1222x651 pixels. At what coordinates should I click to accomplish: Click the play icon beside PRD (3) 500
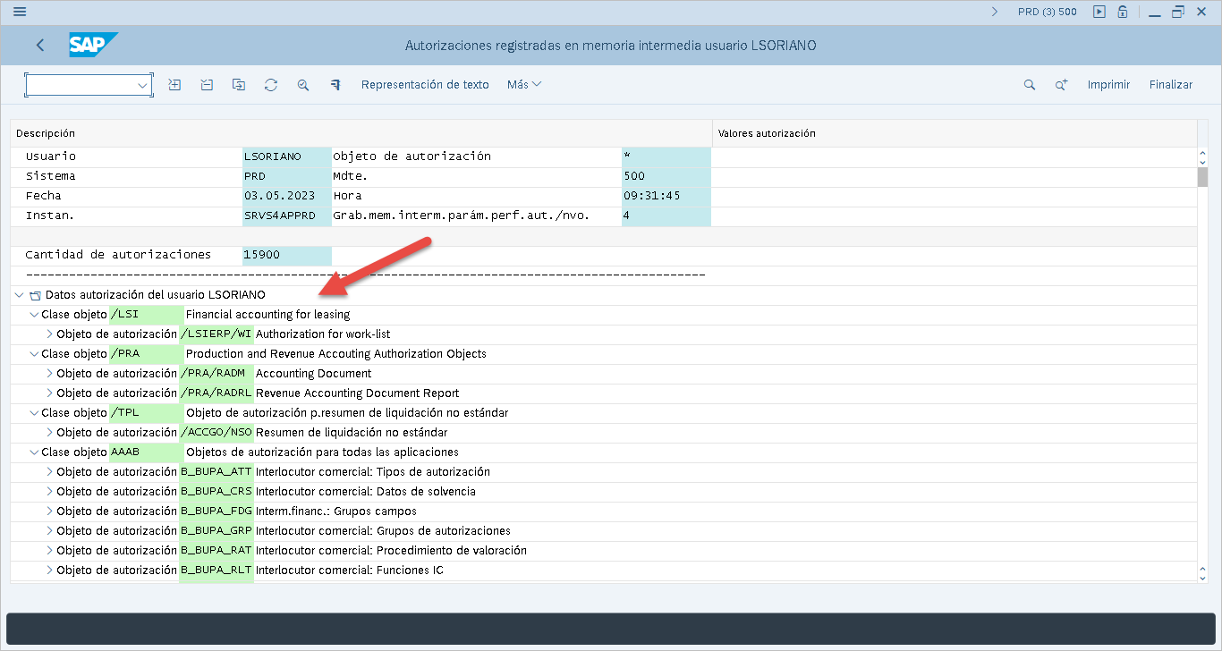click(1099, 12)
